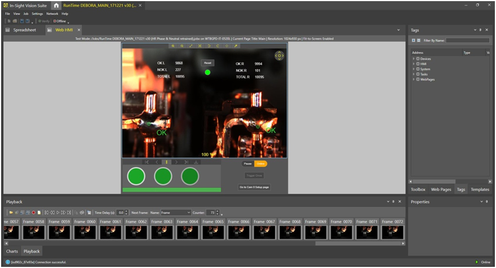
Task: Click the diagonal fit-to-size arrow icon
Action: click(191, 46)
